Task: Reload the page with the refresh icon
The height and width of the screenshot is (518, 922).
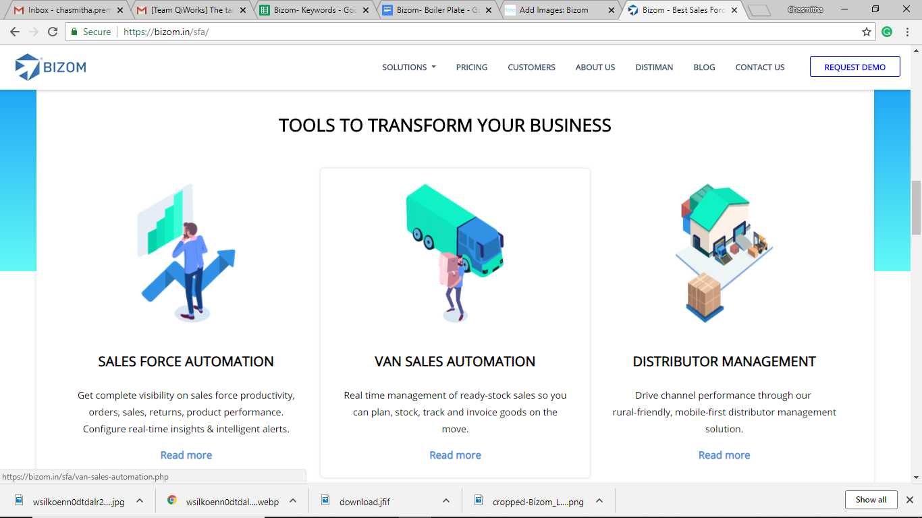Action: 53,32
